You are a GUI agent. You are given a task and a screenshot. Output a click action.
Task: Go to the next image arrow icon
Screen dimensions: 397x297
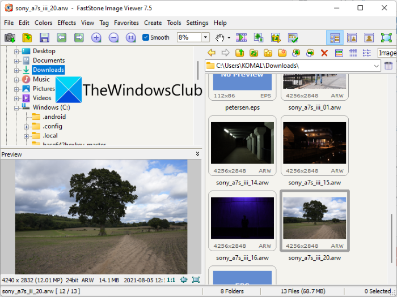tap(79, 37)
